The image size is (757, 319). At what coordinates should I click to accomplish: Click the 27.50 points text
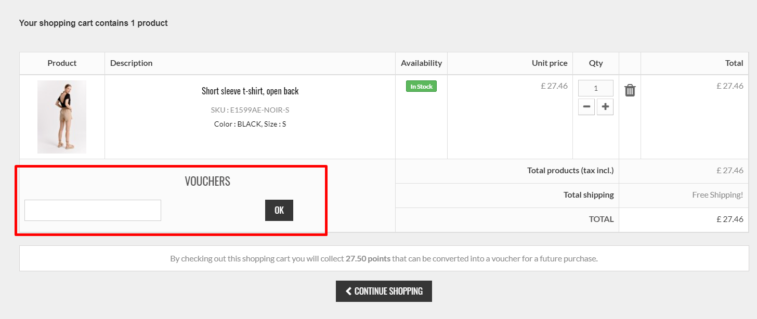(x=368, y=258)
